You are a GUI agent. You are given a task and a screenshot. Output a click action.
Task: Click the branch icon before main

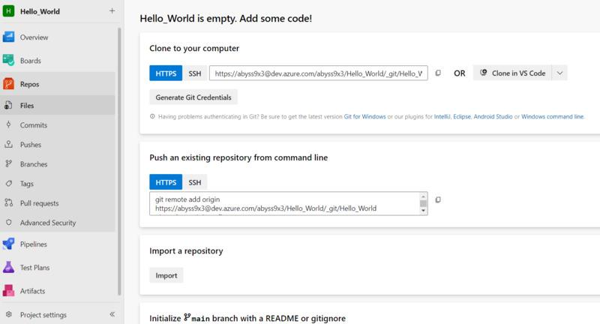point(187,317)
